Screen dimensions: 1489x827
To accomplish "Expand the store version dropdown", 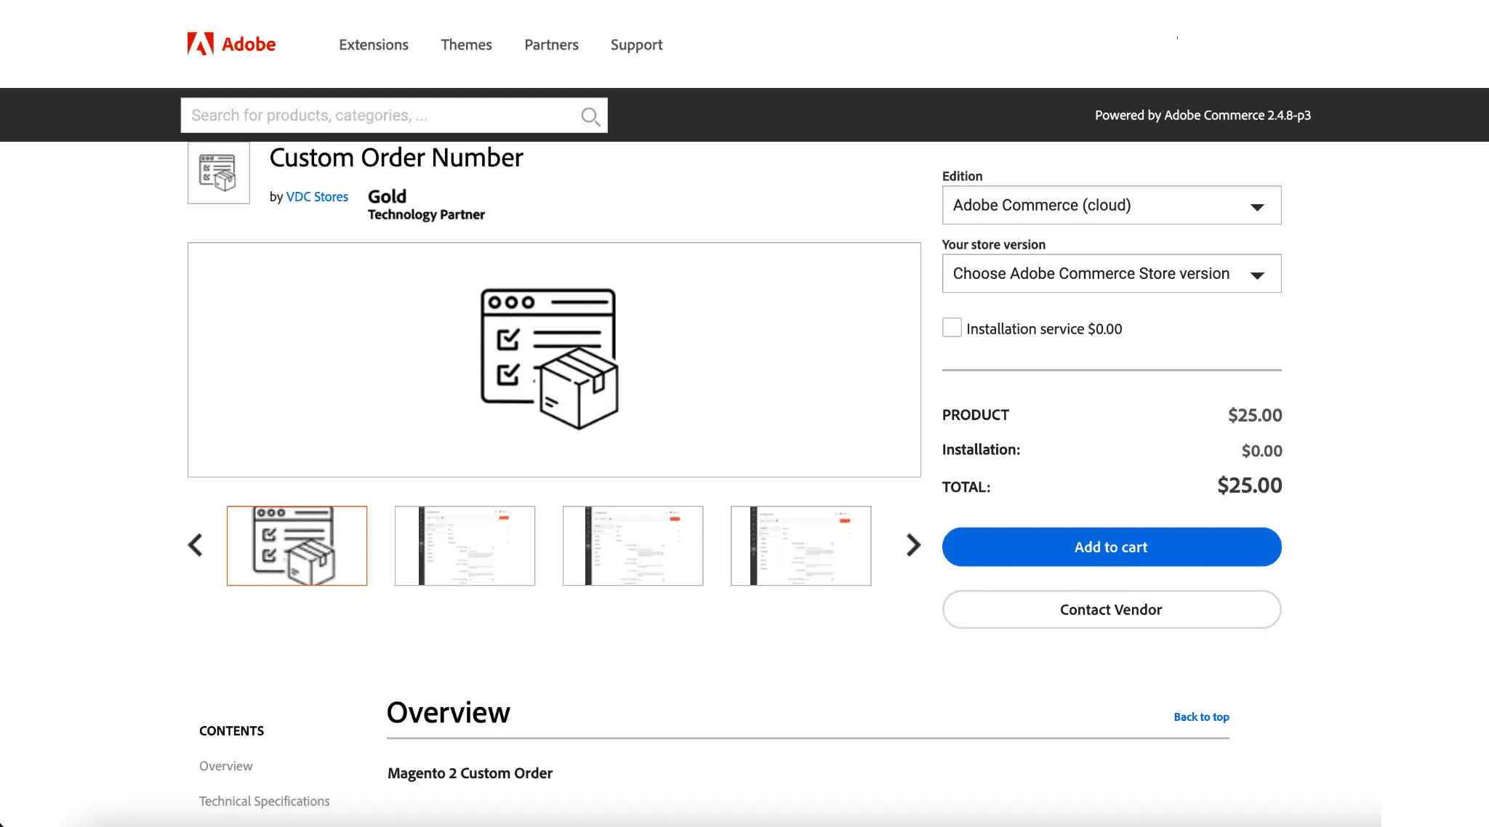I will tap(1111, 273).
